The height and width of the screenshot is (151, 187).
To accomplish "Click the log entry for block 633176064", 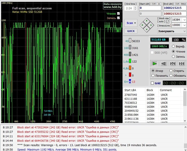I will 68,136.
